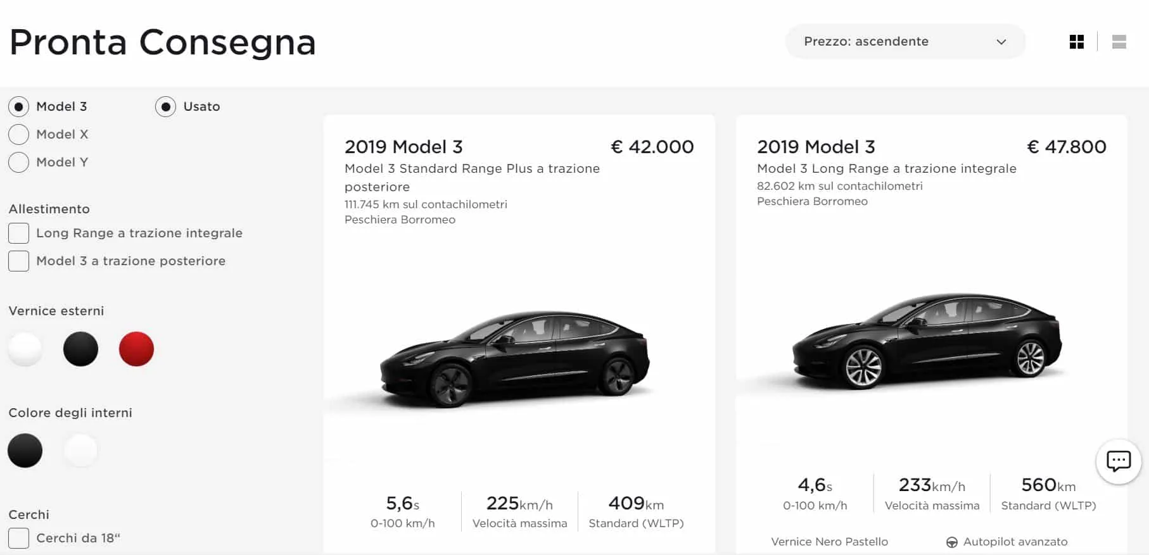Select the black exterior paint swatch

click(81, 348)
